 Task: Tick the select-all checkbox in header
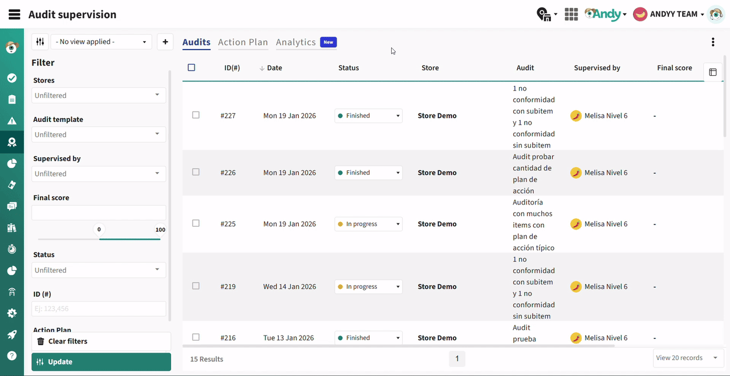click(x=192, y=68)
